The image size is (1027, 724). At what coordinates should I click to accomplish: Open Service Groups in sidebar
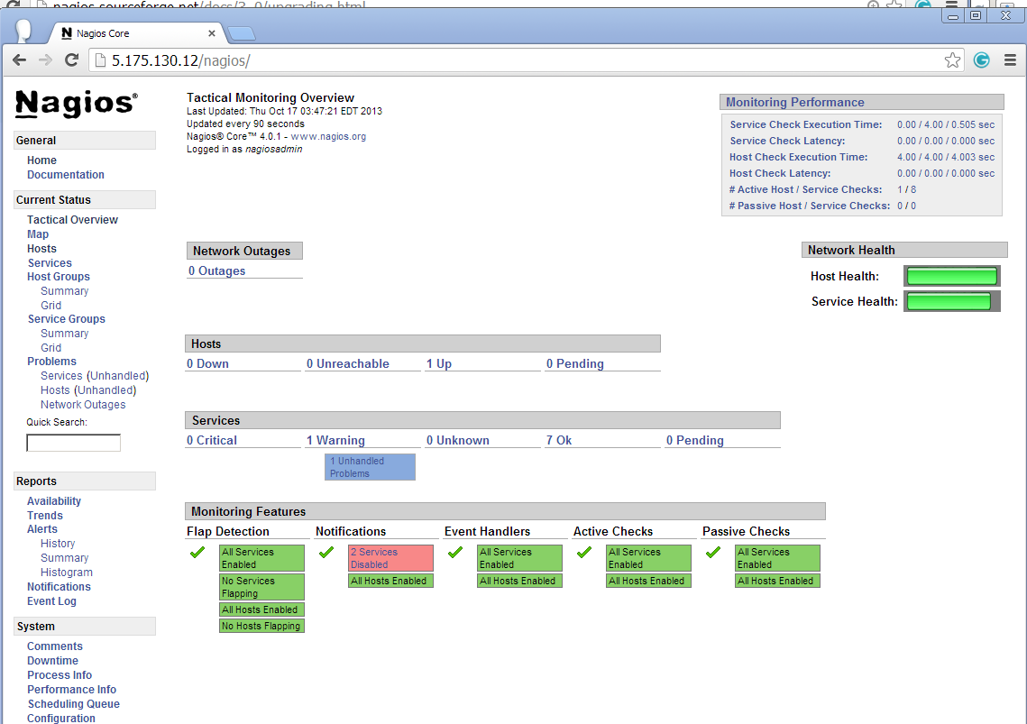(66, 319)
